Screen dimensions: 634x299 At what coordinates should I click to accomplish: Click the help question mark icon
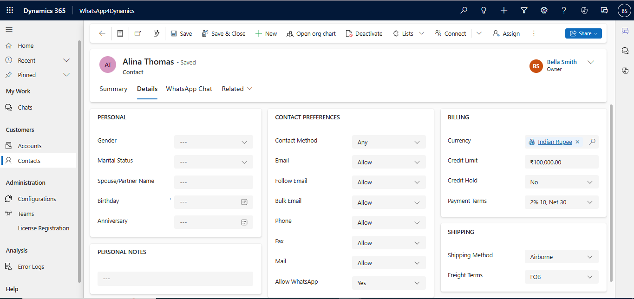pyautogui.click(x=564, y=10)
